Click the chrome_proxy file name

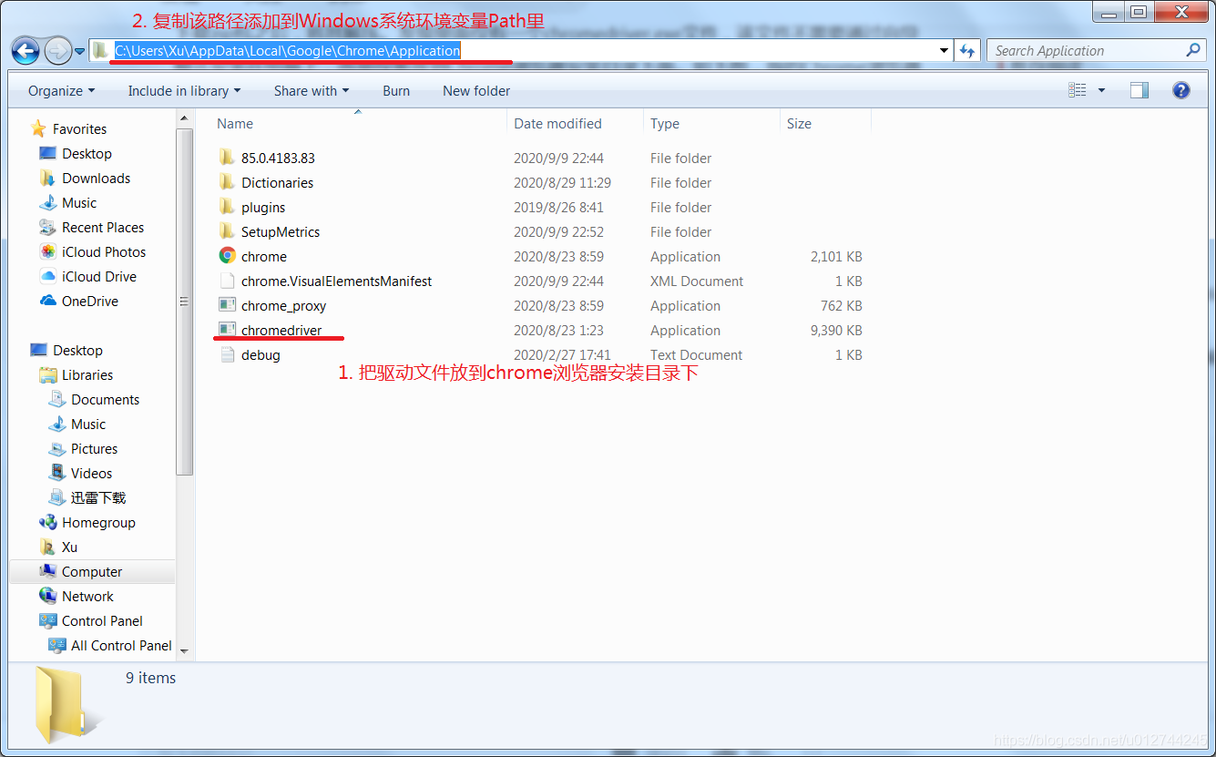[x=283, y=306]
